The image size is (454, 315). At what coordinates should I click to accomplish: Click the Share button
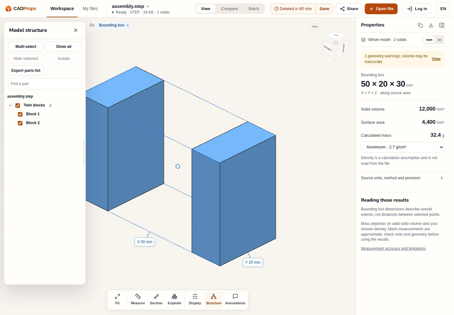point(349,9)
